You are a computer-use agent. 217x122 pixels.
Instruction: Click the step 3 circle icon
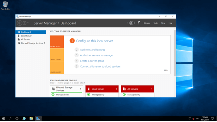[x=76, y=55]
